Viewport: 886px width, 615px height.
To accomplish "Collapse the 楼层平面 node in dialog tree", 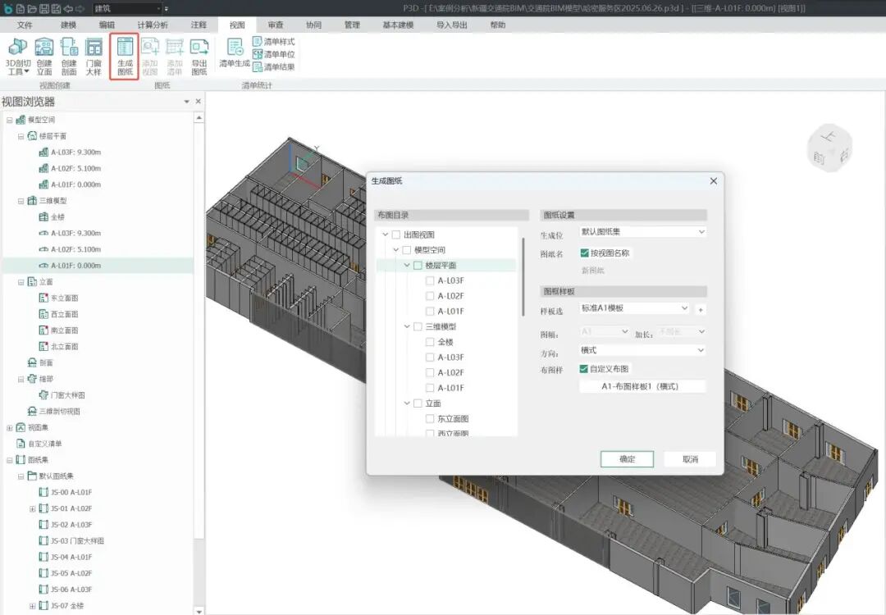I will pos(407,265).
